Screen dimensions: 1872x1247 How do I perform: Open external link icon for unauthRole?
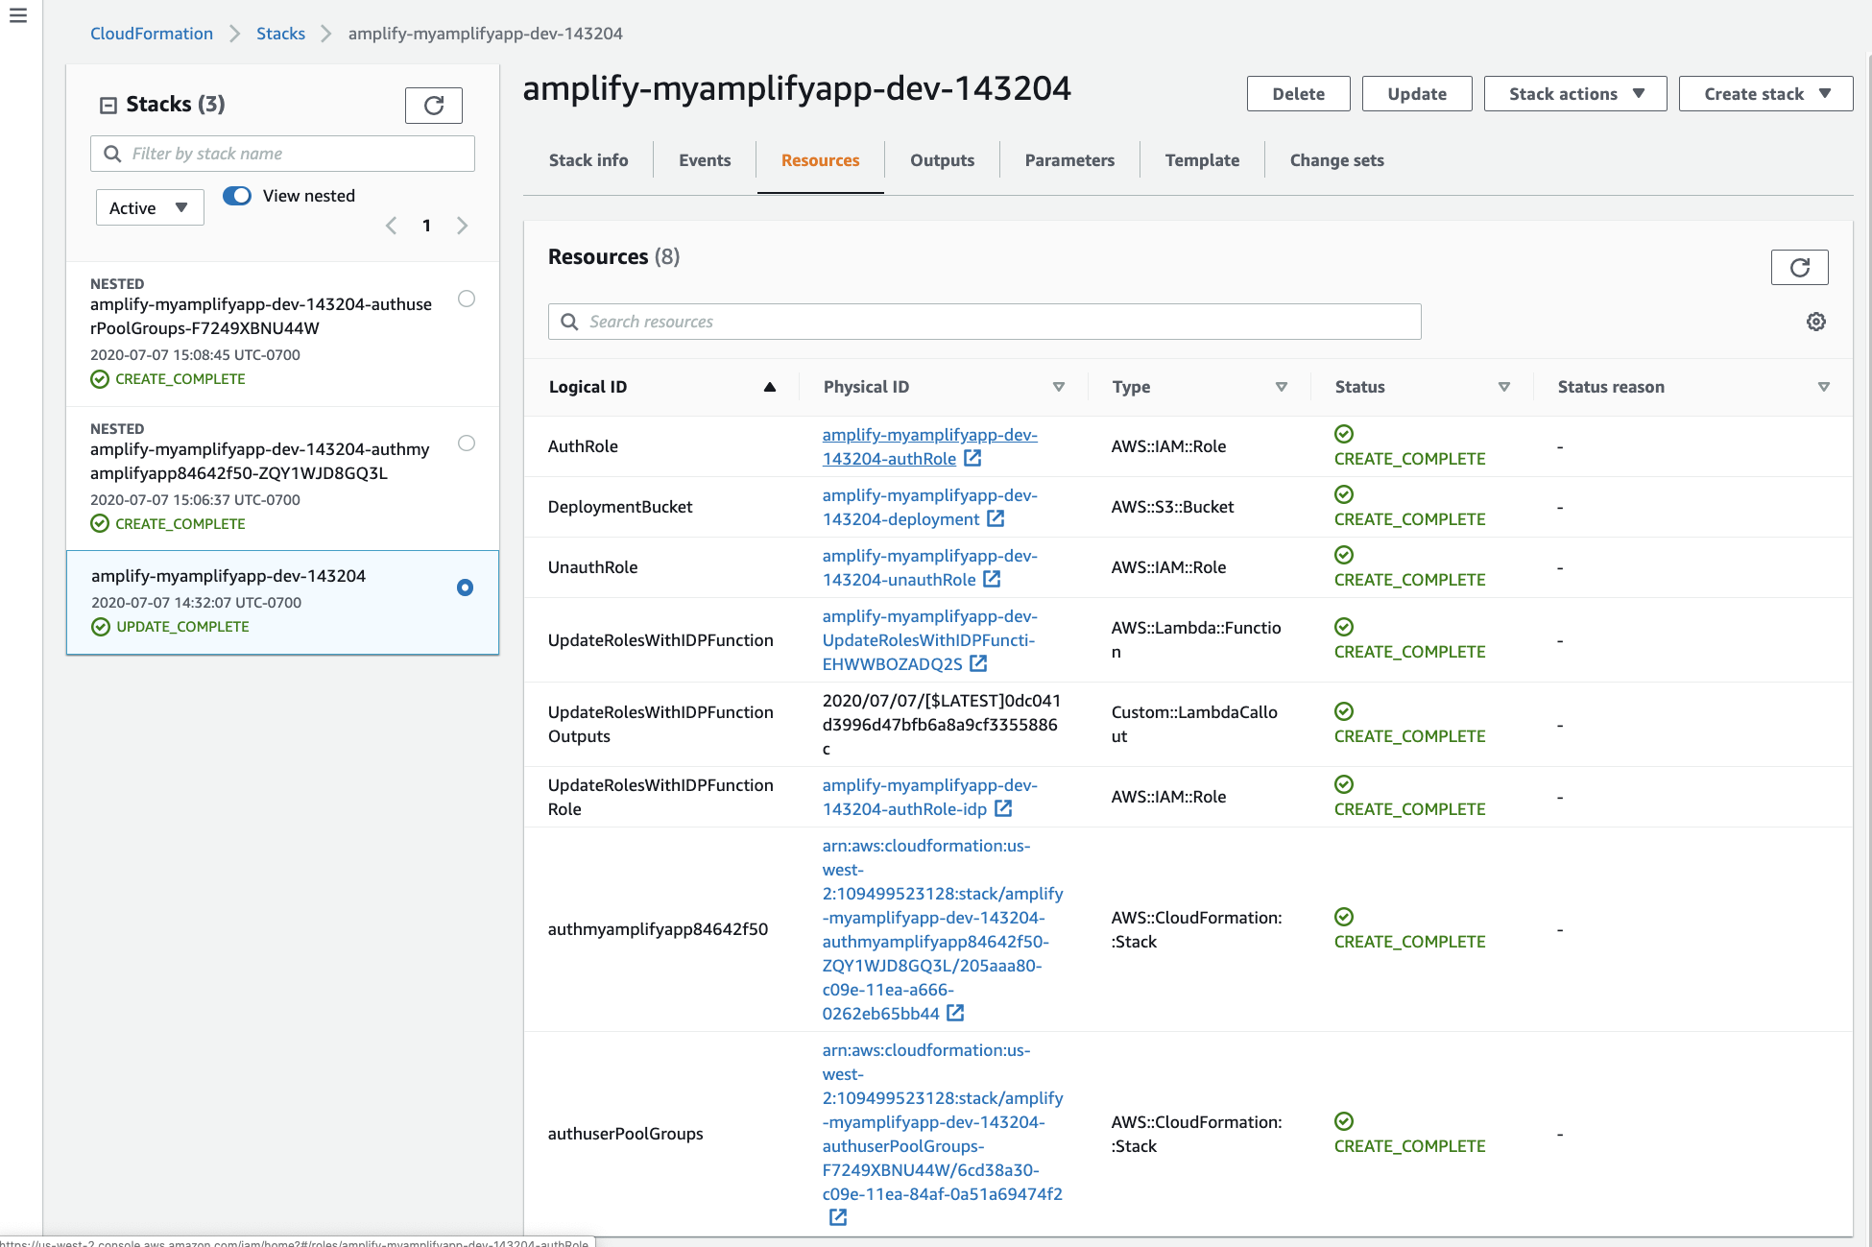pos(992,580)
